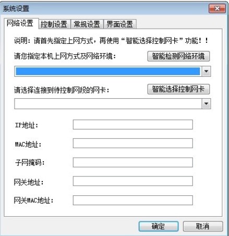The height and width of the screenshot is (236, 229).
Task: Select the blue highlighted text in network mode combo box
Action: 108,71
